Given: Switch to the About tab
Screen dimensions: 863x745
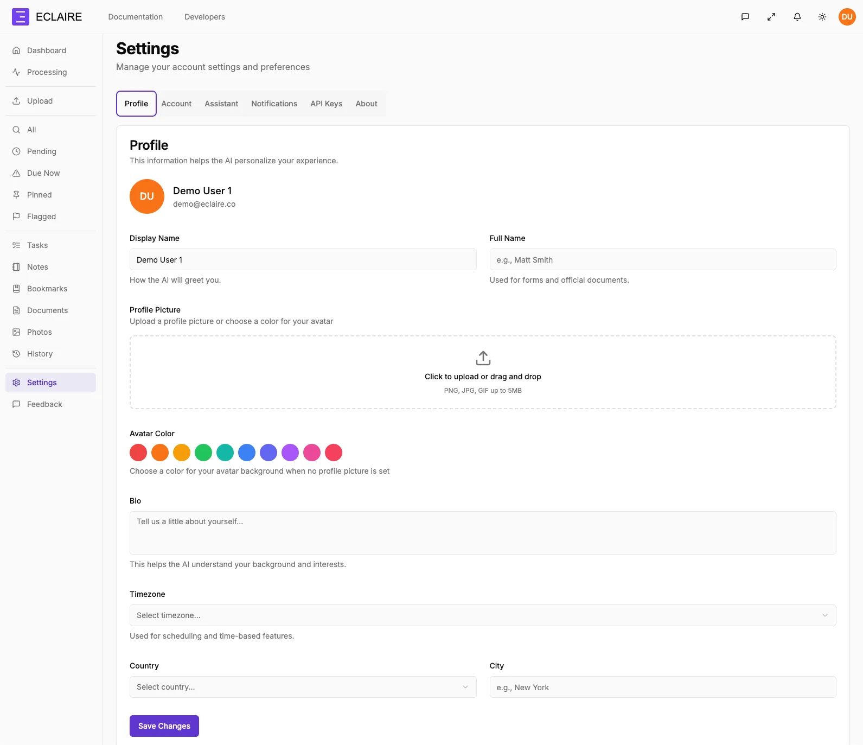Looking at the screenshot, I should [x=366, y=104].
